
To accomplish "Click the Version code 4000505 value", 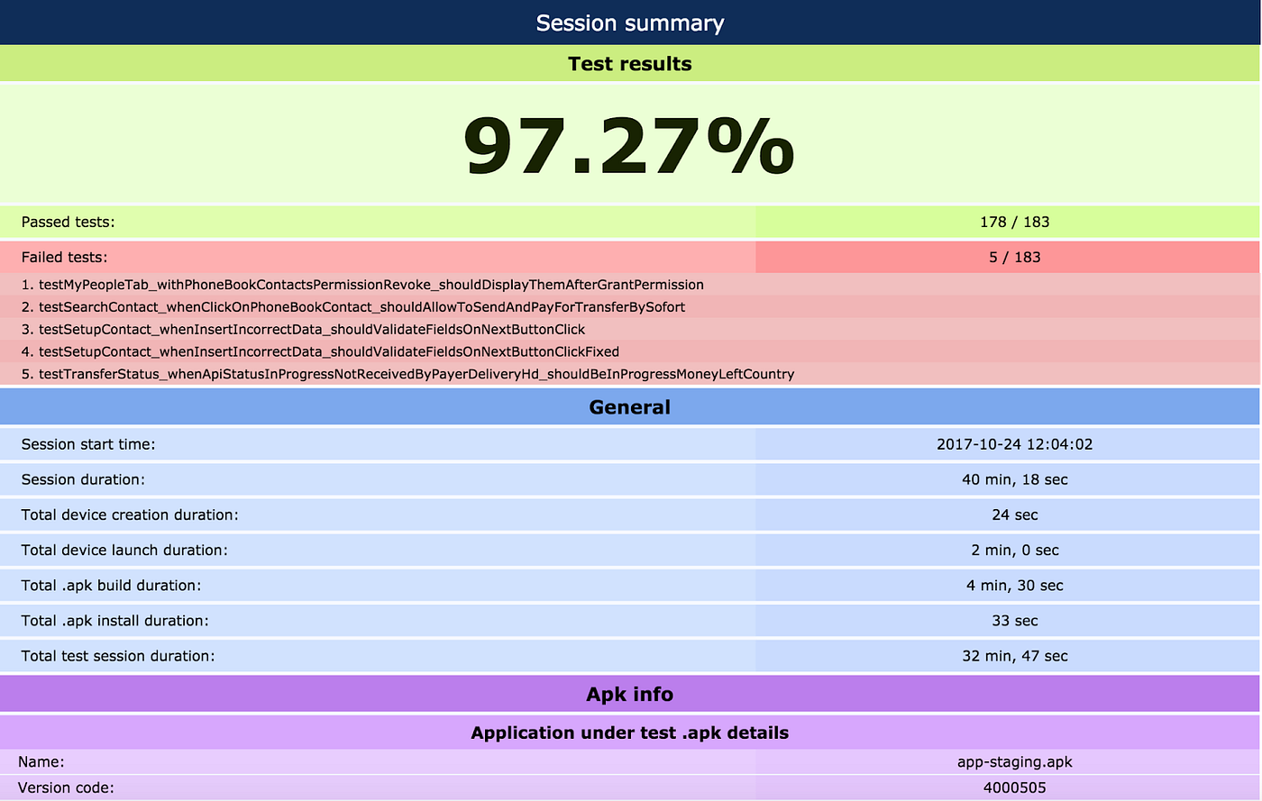I will [x=1015, y=787].
